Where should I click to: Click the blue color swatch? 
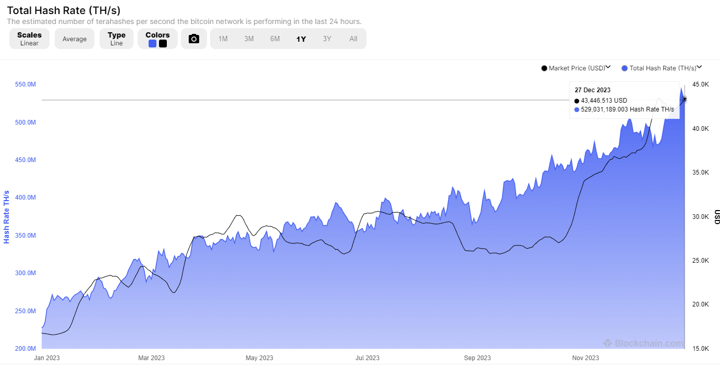[x=152, y=44]
